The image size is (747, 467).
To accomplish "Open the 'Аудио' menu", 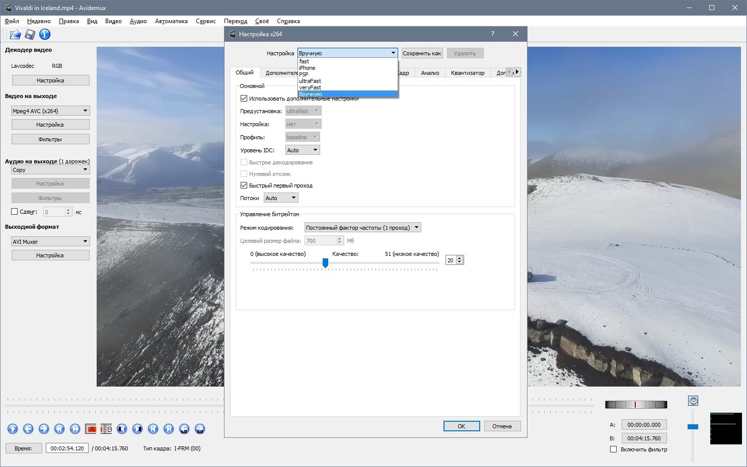I will tap(138, 21).
